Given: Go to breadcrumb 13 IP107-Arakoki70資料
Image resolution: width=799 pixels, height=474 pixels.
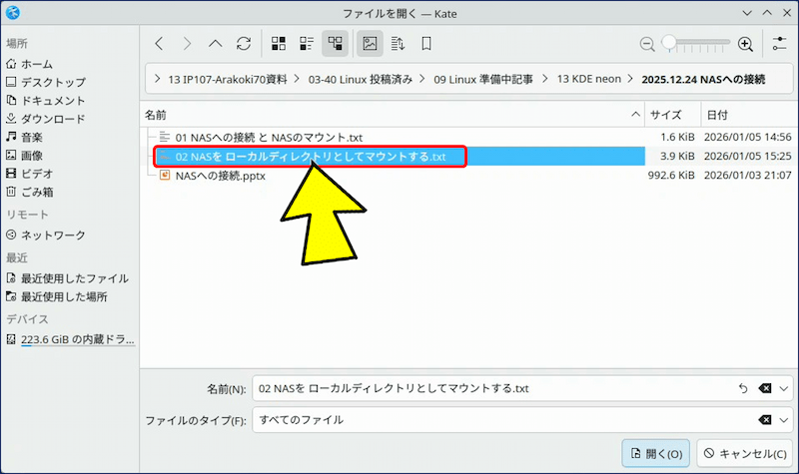Looking at the screenshot, I should coord(228,80).
